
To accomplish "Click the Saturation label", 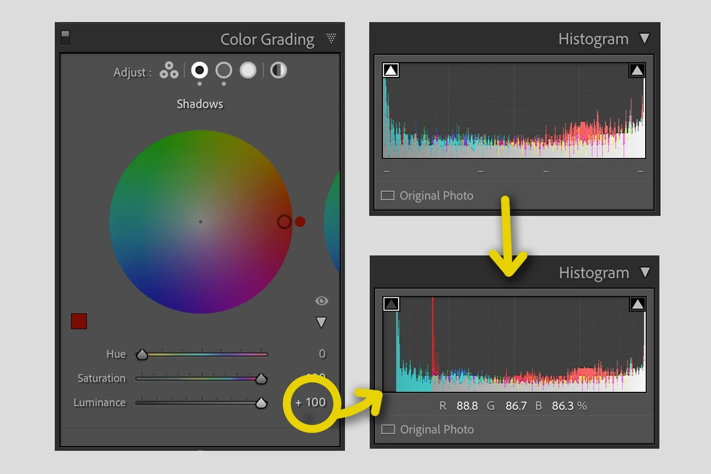I will pos(102,378).
